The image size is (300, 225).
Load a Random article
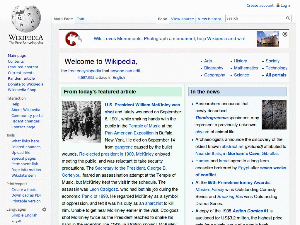(21, 79)
